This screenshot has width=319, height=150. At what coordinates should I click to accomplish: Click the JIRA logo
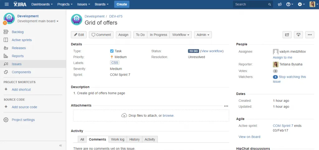20,4
